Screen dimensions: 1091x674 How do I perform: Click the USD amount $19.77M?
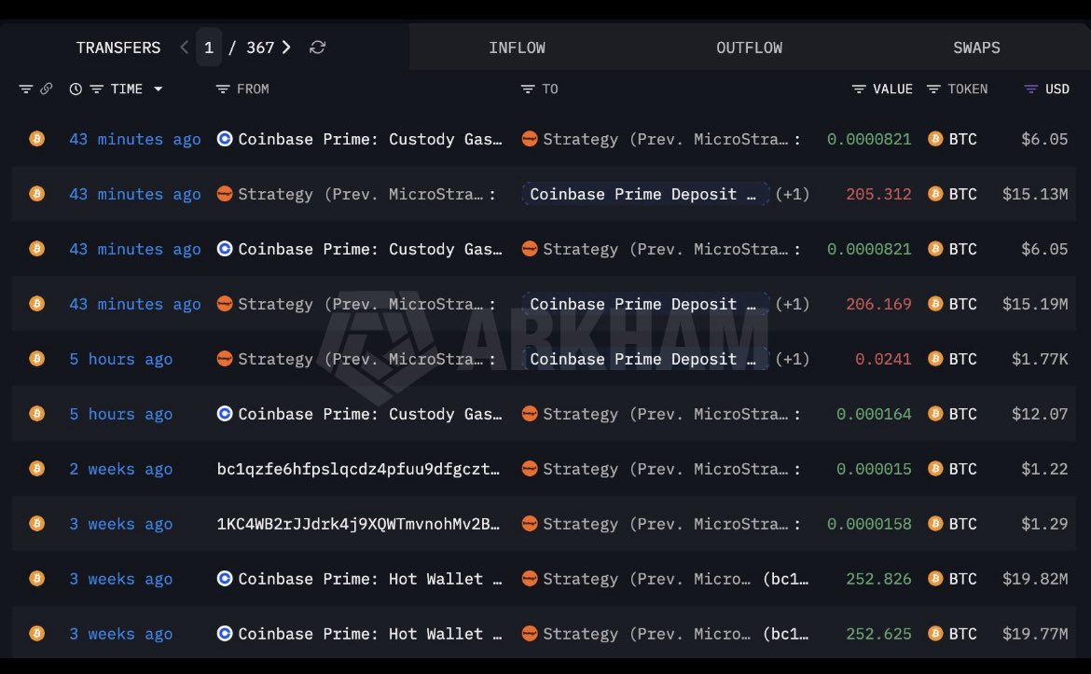click(x=1035, y=634)
